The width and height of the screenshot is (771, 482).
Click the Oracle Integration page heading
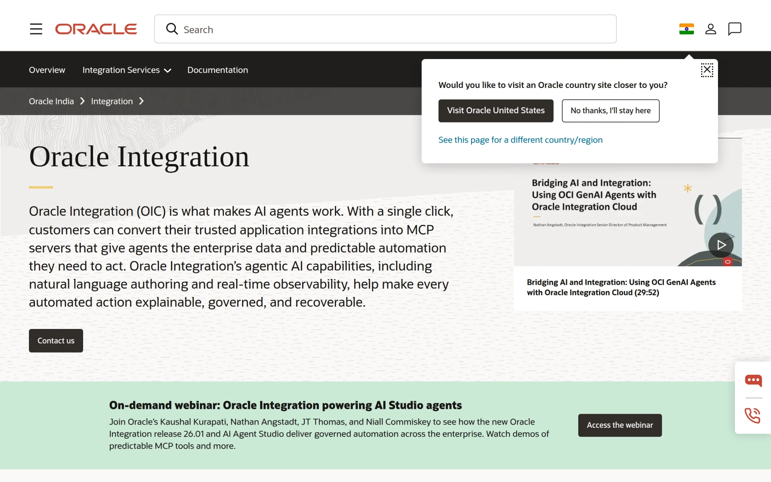pos(139,157)
